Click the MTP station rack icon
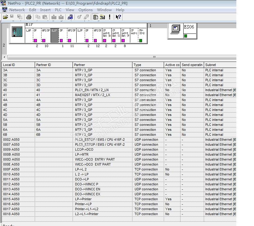The image size is (254, 226). click(x=16, y=32)
